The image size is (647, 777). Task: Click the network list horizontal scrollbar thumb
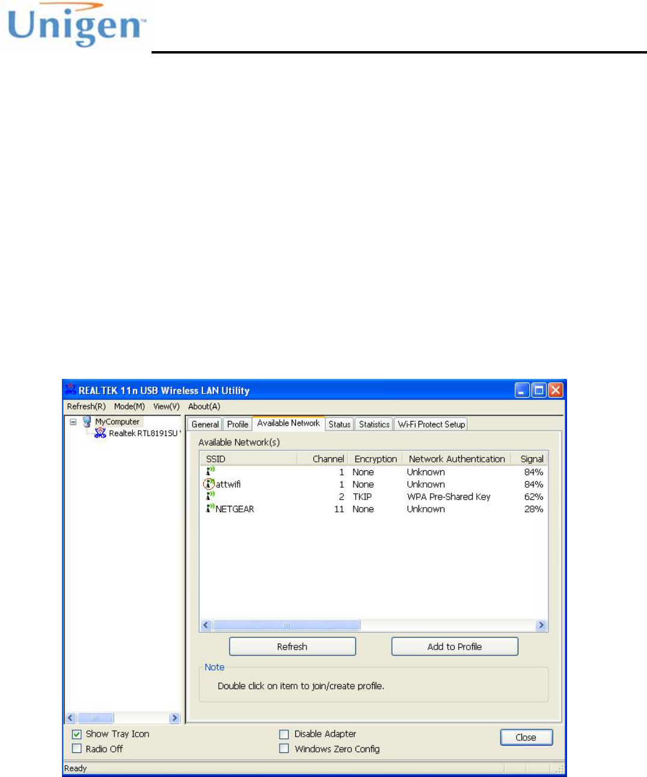[286, 625]
